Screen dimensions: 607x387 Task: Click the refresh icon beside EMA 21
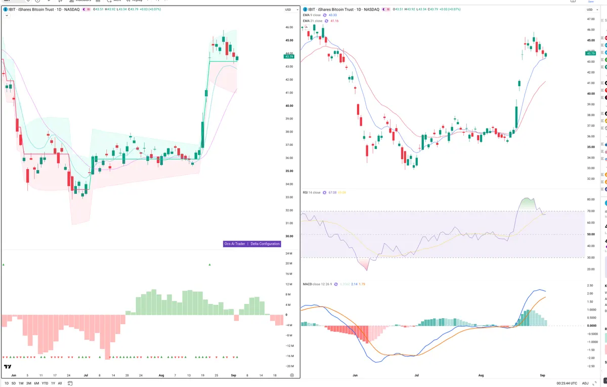[327, 21]
